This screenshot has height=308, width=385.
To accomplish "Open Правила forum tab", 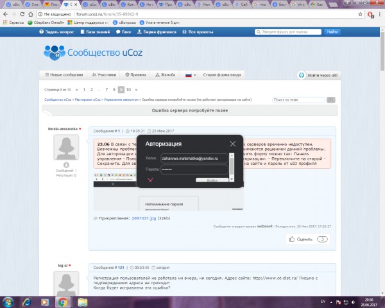I will pos(135,74).
